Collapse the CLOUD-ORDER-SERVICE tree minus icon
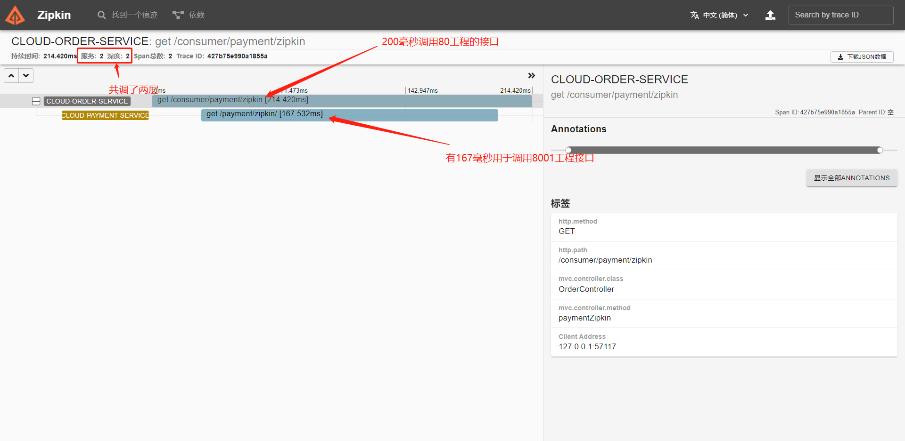This screenshot has width=905, height=441. coord(36,101)
